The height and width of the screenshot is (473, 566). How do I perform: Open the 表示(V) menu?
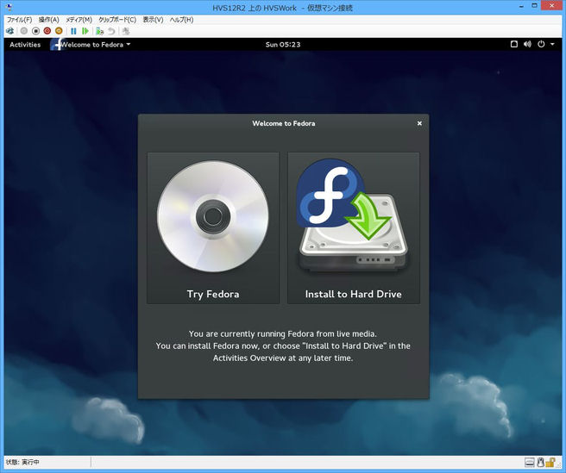[153, 20]
